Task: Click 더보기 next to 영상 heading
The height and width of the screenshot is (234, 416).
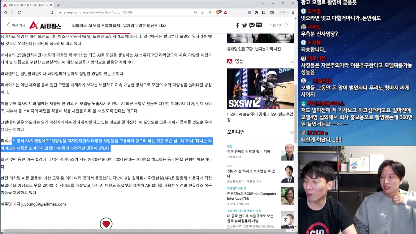Action: pos(292,62)
